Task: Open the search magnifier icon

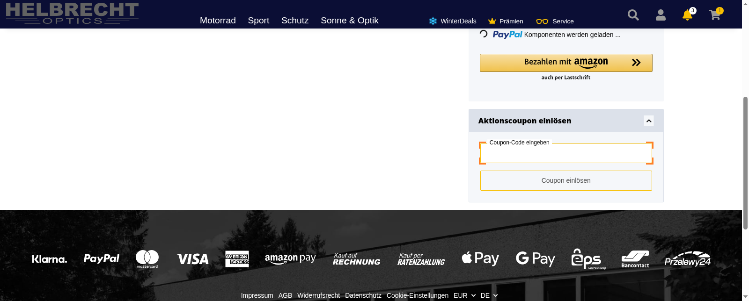Action: coord(633,15)
